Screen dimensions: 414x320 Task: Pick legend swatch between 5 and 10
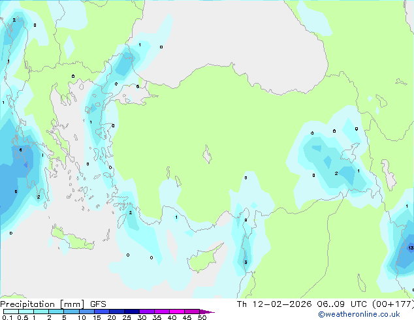click(71, 312)
